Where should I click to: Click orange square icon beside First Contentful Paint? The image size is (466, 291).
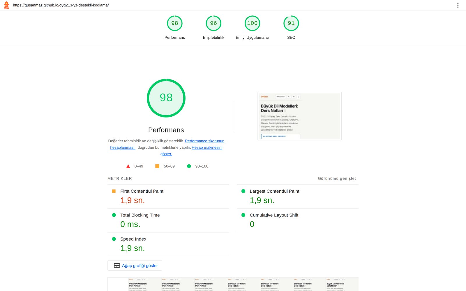pos(114,191)
